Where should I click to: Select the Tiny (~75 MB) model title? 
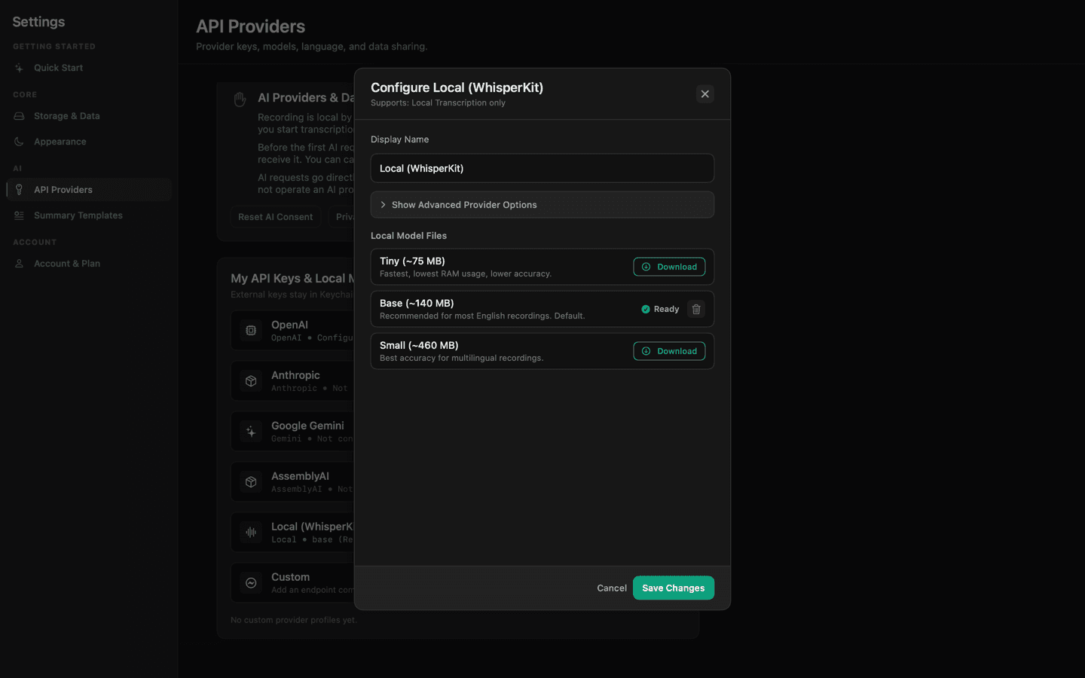coord(412,261)
